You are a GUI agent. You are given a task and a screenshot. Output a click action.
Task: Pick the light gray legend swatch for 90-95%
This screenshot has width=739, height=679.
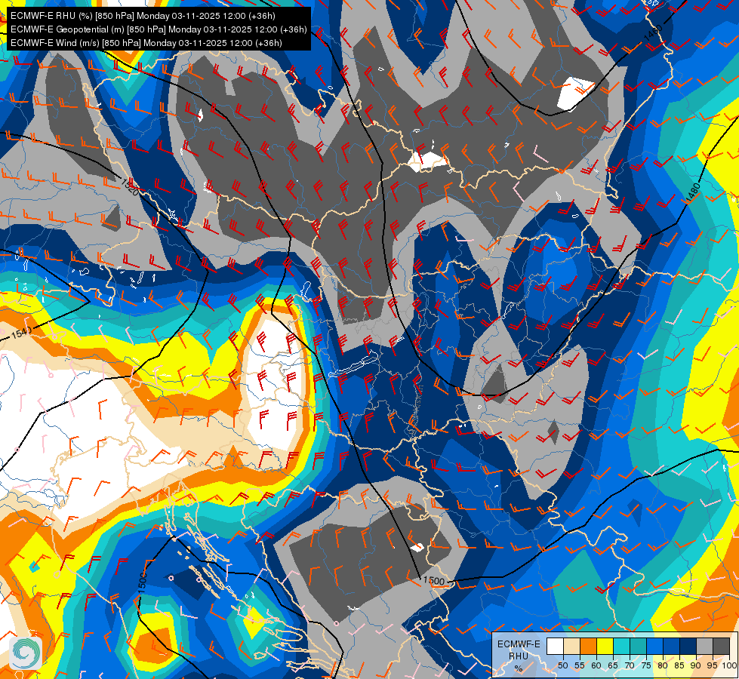pyautogui.click(x=704, y=646)
